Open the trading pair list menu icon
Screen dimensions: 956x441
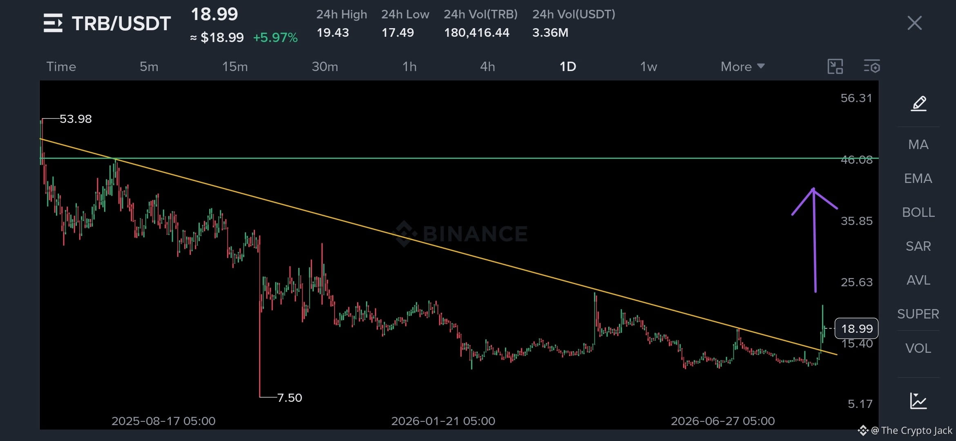53,23
